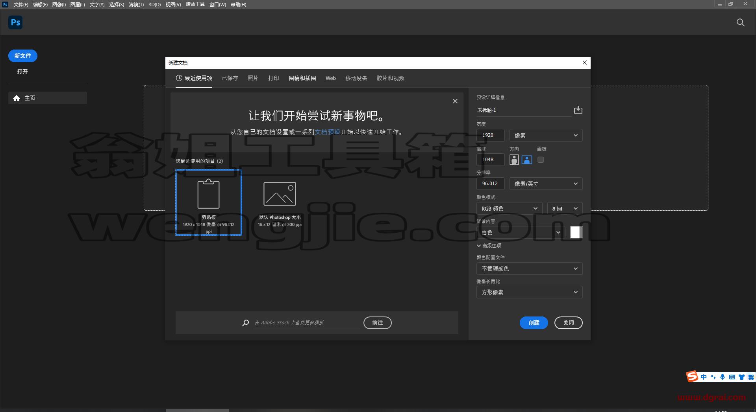756x412 pixels.
Task: Open the 编辑(E) menu
Action: pyautogui.click(x=40, y=5)
